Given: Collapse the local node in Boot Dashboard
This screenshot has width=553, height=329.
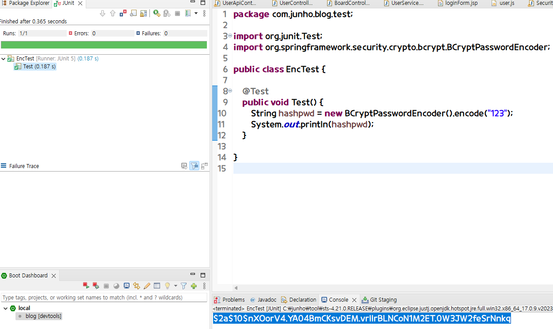Looking at the screenshot, I should click(5, 308).
